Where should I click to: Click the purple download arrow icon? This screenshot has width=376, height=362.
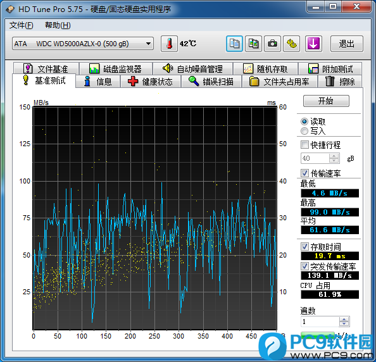pos(313,44)
